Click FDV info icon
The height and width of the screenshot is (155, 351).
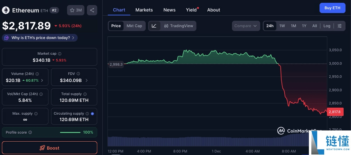pyautogui.click(x=78, y=74)
